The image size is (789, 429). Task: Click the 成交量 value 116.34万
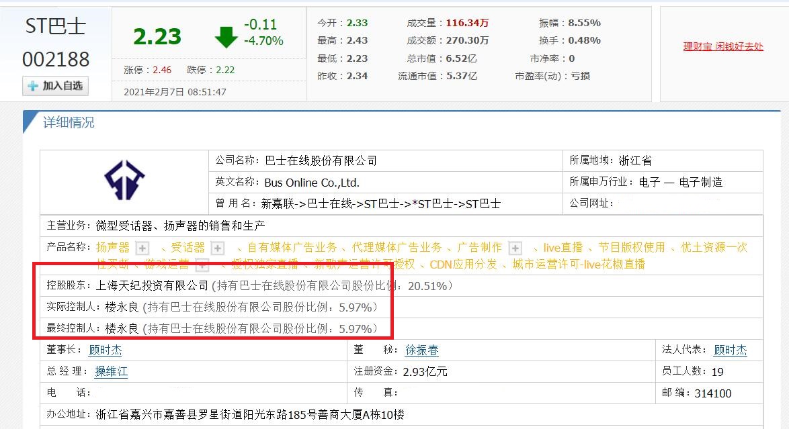[x=467, y=23]
